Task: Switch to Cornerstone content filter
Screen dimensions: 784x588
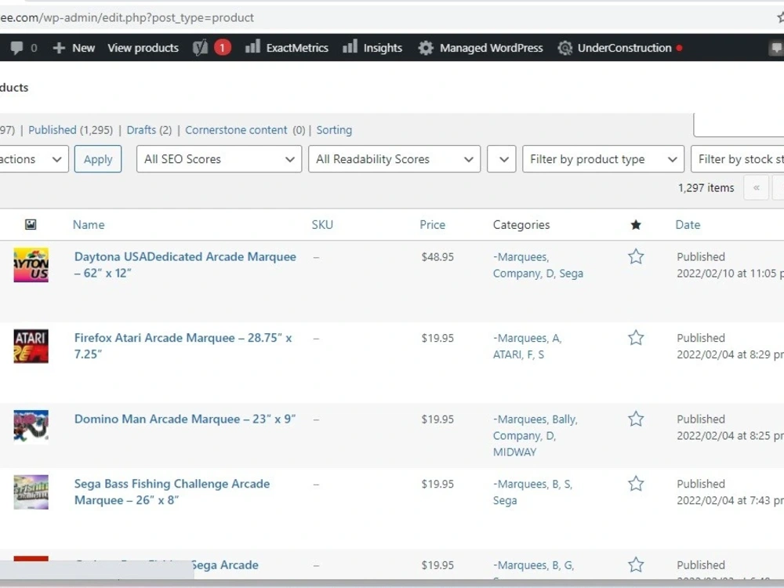Action: pos(236,130)
